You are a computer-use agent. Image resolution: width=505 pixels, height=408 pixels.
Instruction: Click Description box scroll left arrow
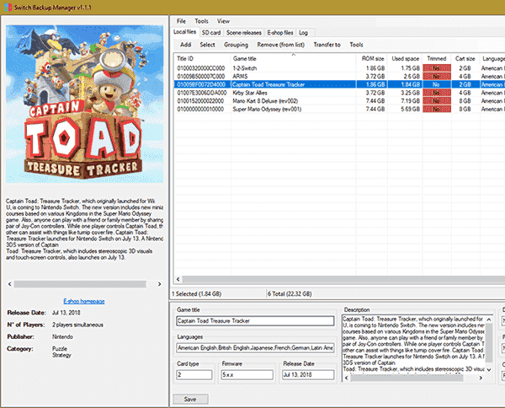347,378
